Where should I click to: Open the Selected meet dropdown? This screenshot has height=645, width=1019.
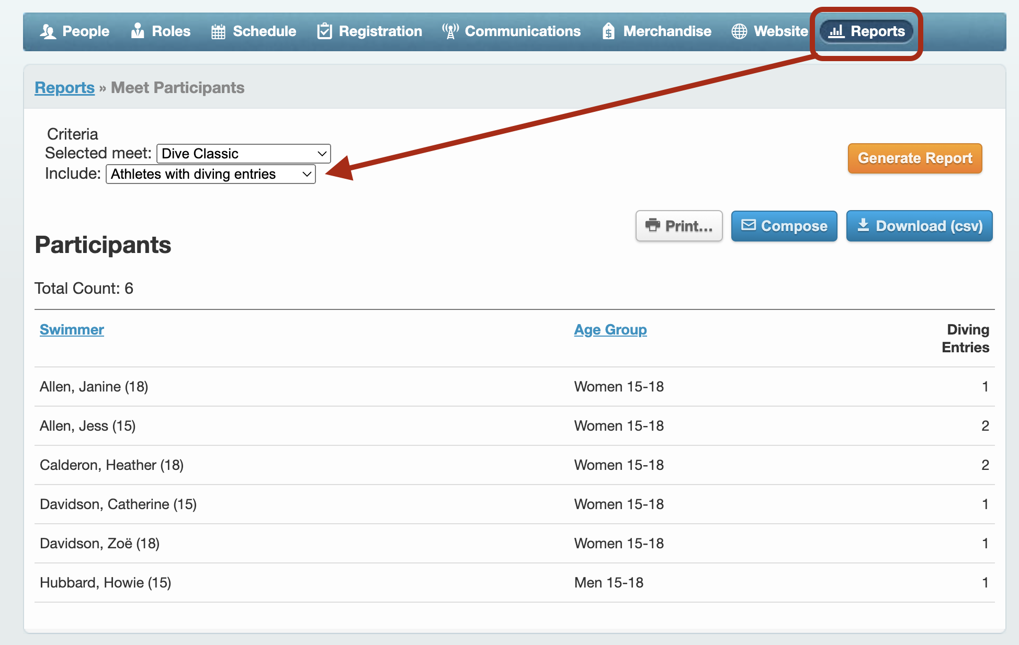point(244,154)
